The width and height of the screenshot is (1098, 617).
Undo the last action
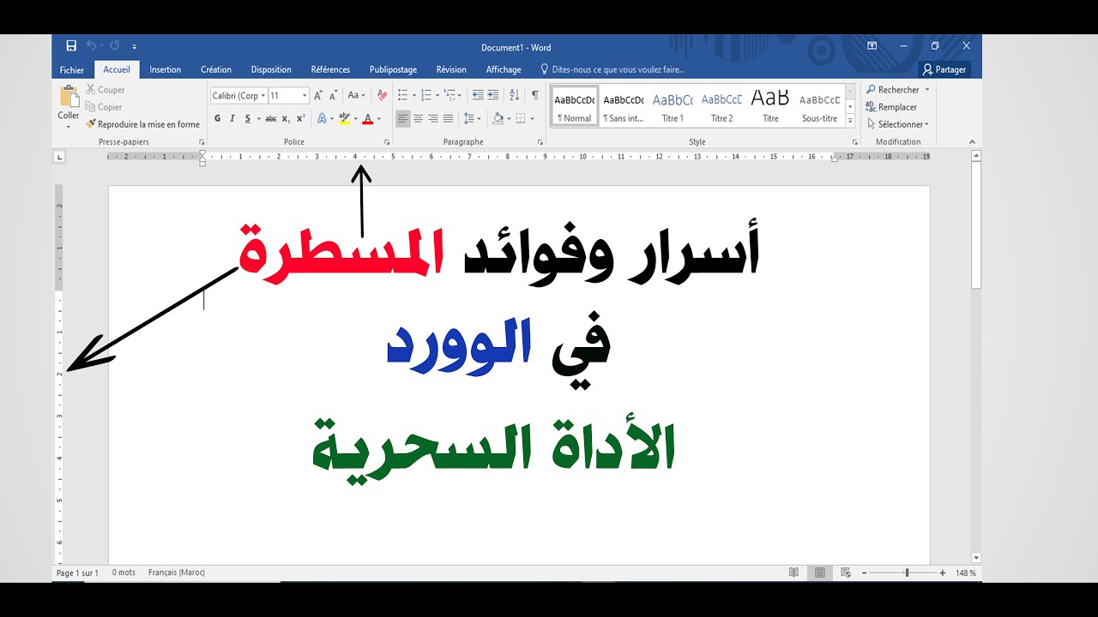click(90, 46)
